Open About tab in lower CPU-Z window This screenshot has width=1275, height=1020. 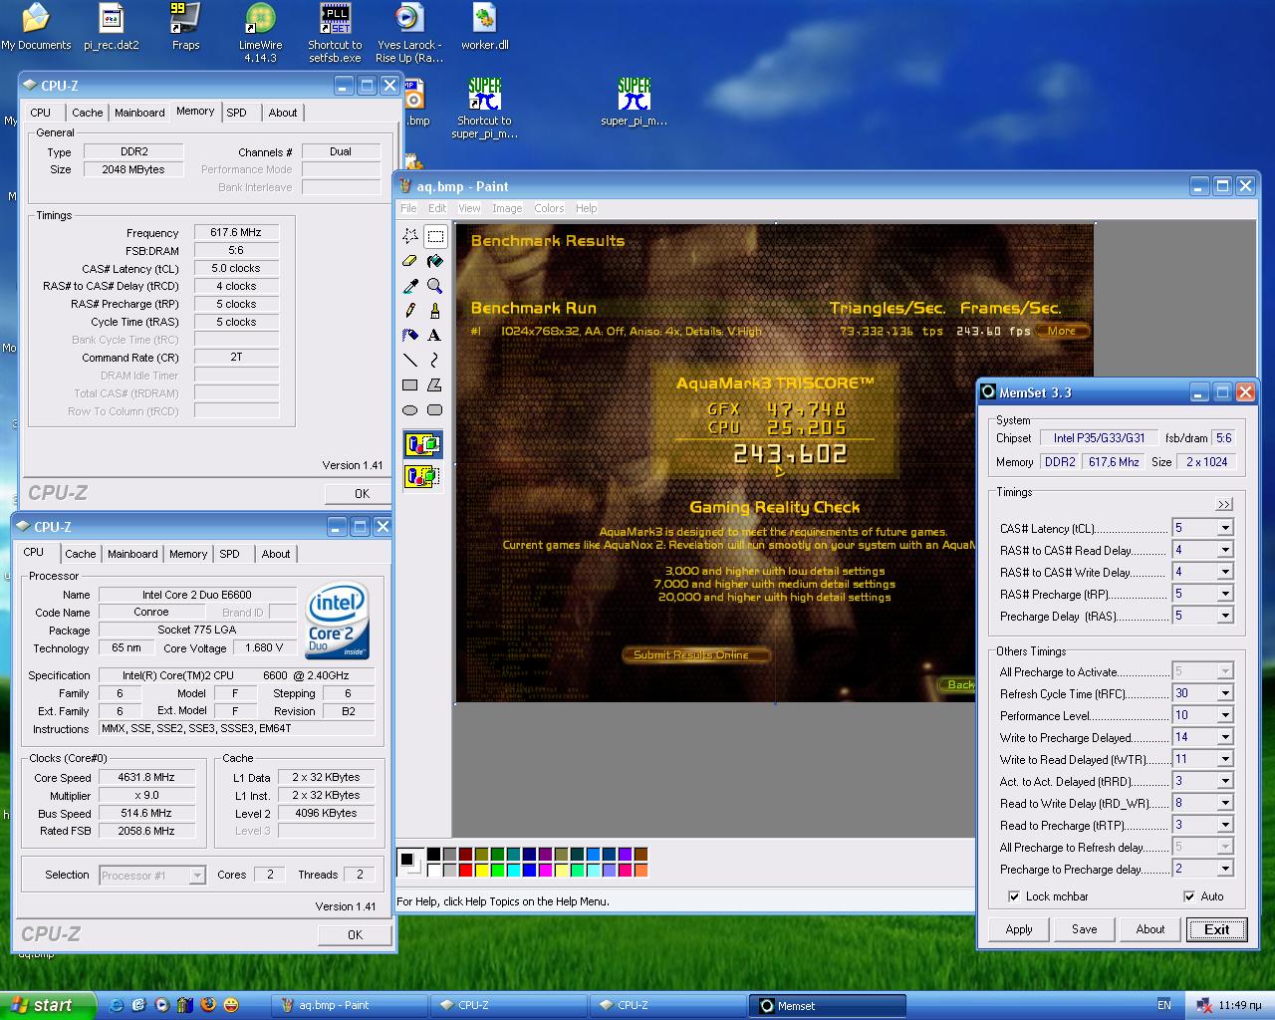click(276, 554)
